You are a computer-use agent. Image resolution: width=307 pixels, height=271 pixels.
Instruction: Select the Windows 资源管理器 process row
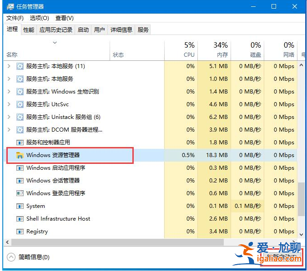[151, 155]
